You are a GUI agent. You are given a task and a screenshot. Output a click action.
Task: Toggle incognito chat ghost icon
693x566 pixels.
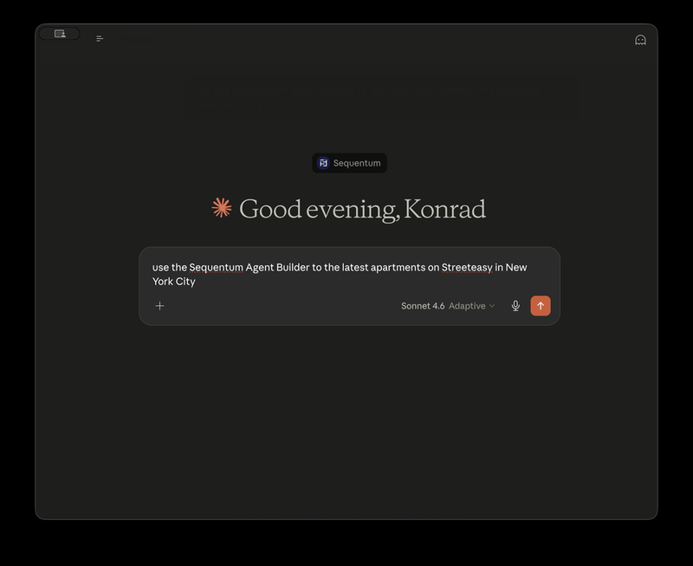coord(640,40)
